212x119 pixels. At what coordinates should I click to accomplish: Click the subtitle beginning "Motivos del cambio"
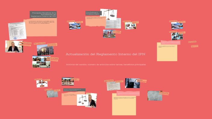[x=106, y=65]
